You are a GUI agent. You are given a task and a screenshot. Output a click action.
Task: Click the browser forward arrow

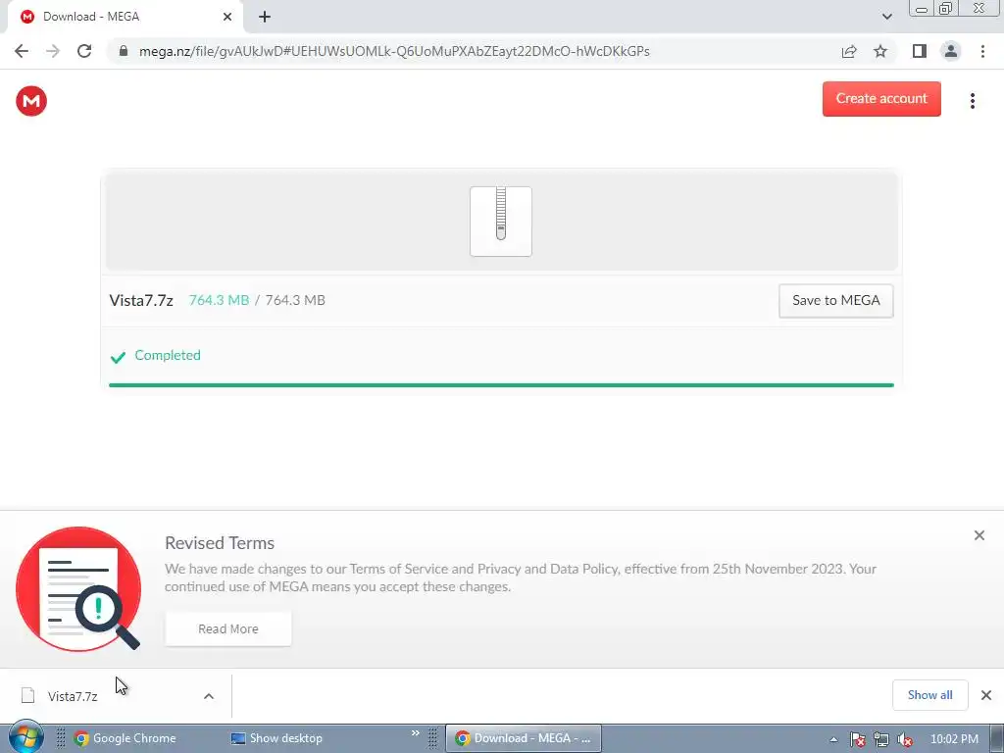(53, 51)
